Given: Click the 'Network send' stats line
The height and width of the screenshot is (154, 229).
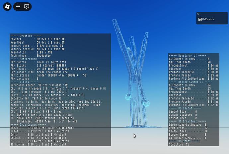Looking at the screenshot, I should [x=37, y=46].
